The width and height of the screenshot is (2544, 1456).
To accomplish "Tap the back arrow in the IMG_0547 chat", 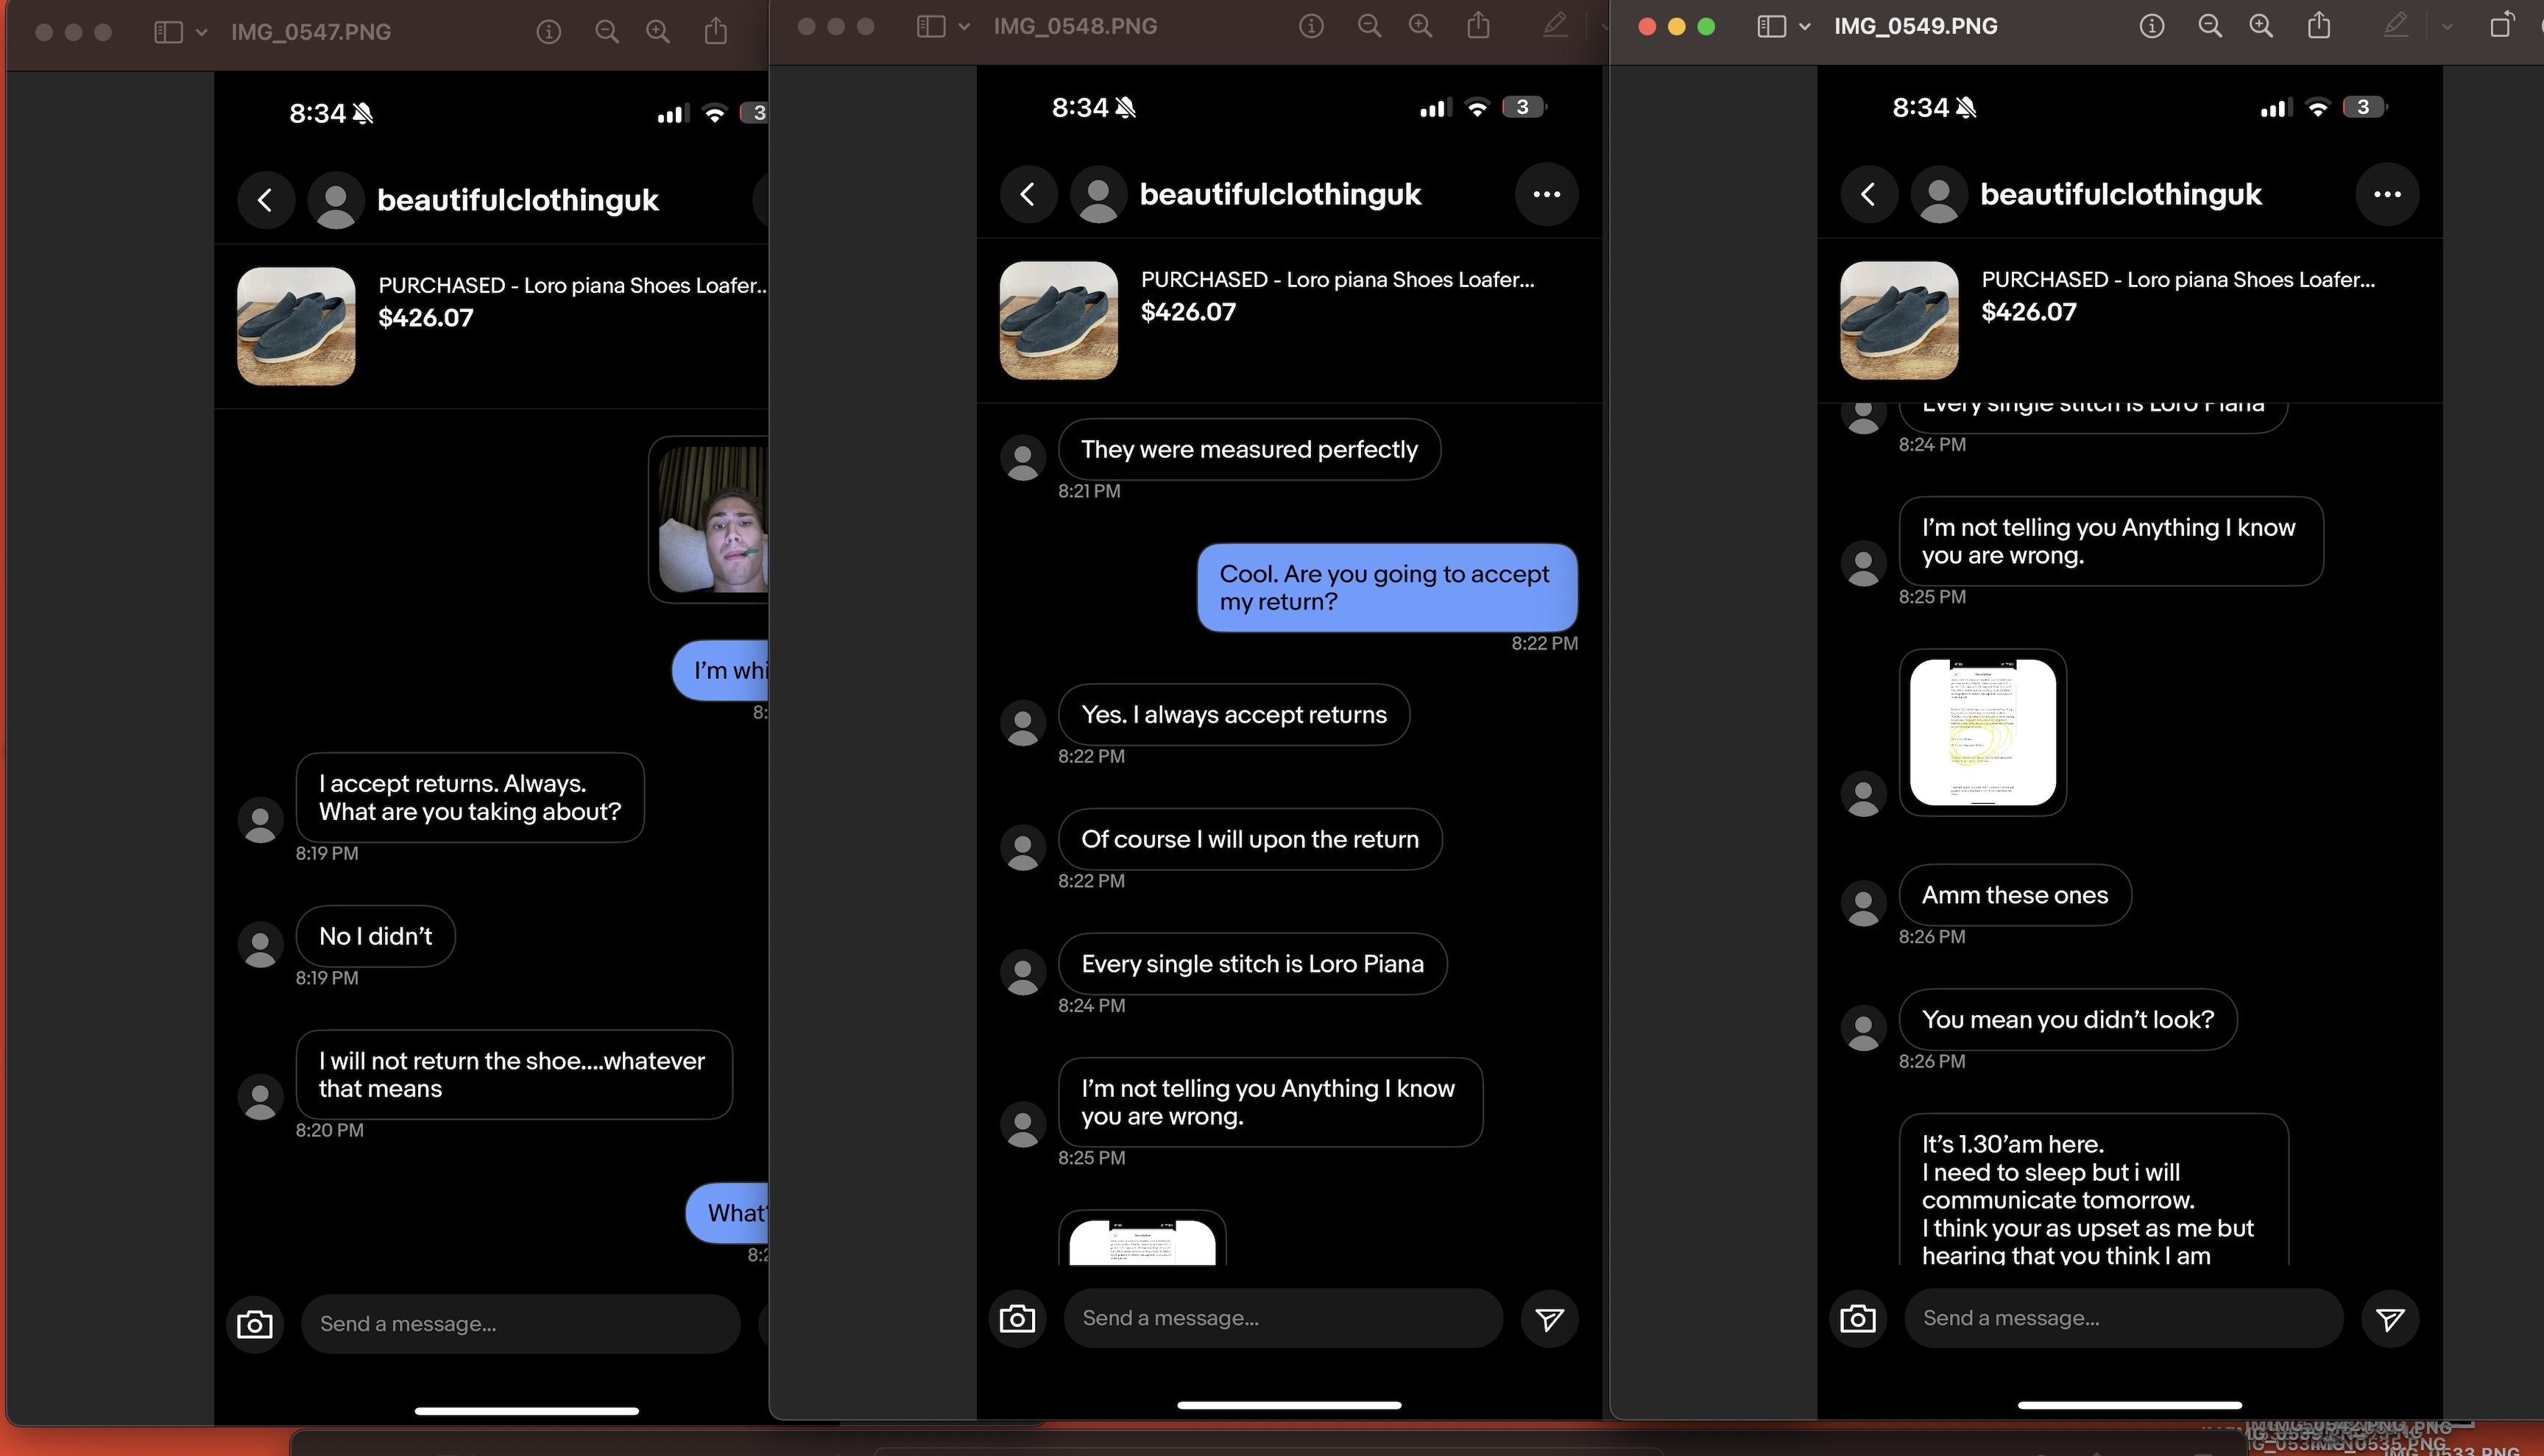I will click(x=265, y=200).
